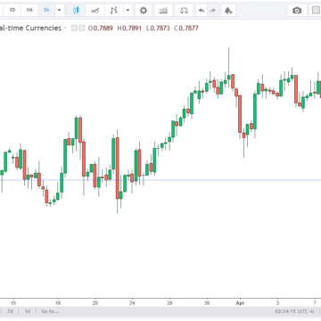Click the 30 date label on the time axis
Image resolution: width=321 pixels, height=321 pixels.
click(207, 303)
